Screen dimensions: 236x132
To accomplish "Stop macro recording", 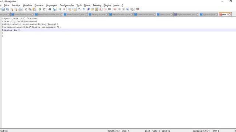I will click(119, 9).
